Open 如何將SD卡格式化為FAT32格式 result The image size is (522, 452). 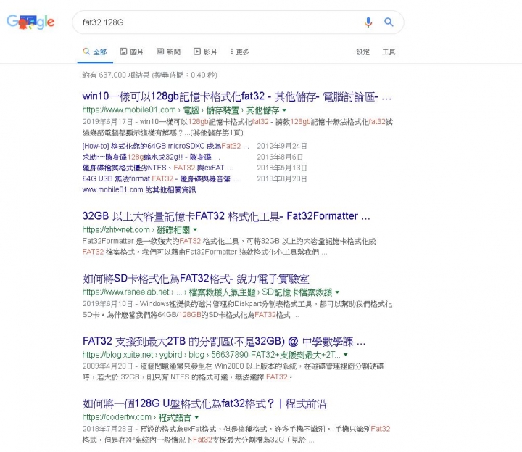pyautogui.click(x=196, y=279)
